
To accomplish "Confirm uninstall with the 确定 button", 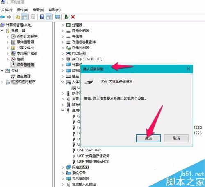I will pos(148,138).
